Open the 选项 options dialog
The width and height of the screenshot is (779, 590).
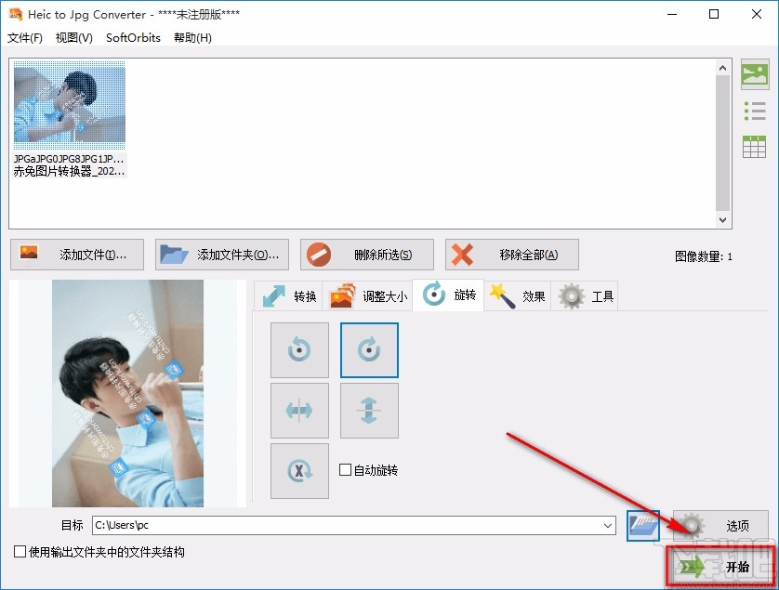(x=720, y=525)
